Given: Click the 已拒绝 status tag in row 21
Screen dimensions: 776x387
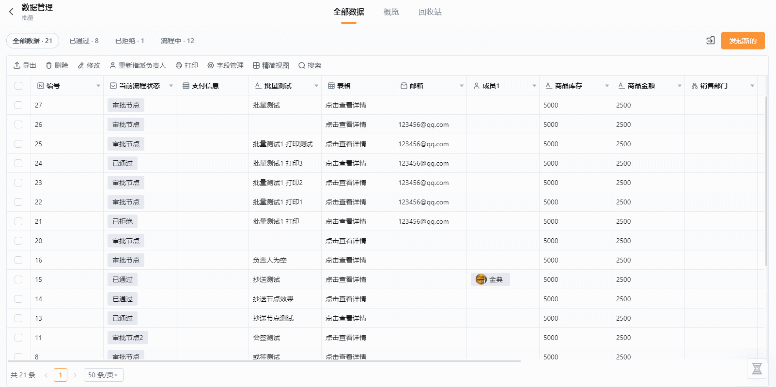Looking at the screenshot, I should (123, 221).
